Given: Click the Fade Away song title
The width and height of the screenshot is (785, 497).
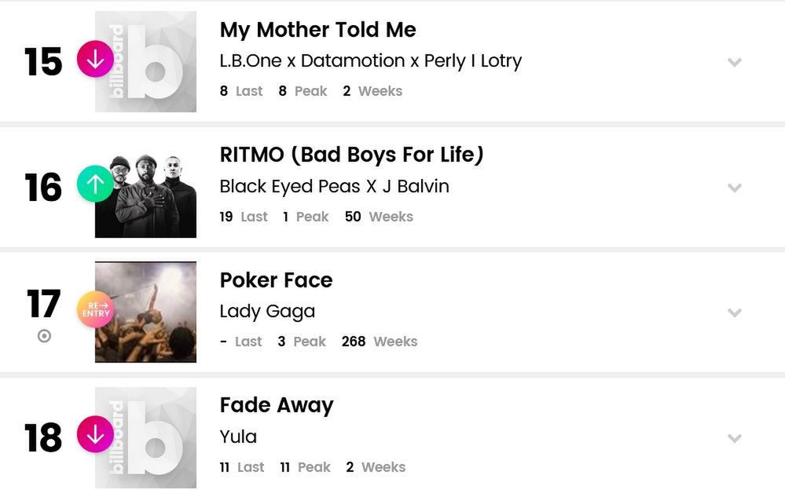Looking at the screenshot, I should [277, 405].
